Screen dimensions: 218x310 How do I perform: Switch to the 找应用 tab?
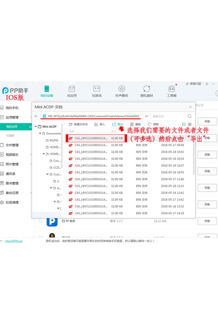(72, 91)
